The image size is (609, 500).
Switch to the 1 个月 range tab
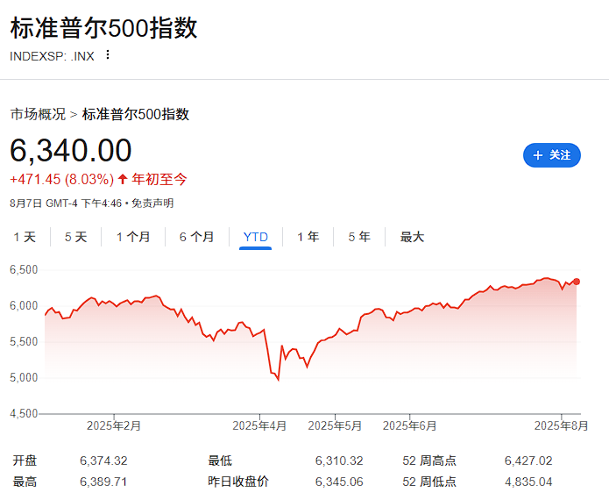pos(133,237)
